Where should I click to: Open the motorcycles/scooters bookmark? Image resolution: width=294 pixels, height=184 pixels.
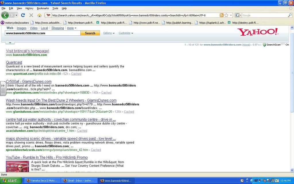[15, 23]
